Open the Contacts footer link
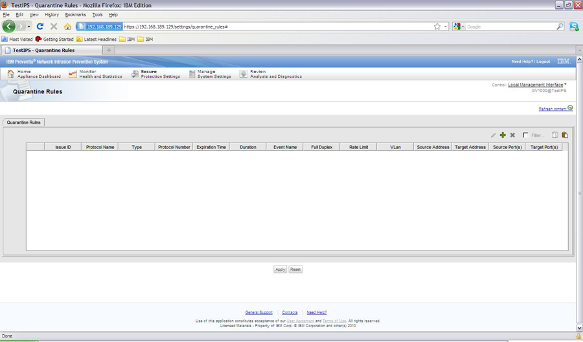This screenshot has height=342, width=583. (290, 312)
